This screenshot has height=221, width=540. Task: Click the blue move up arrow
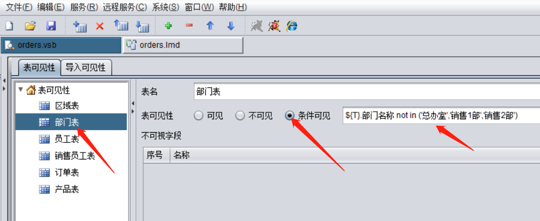(x=210, y=26)
